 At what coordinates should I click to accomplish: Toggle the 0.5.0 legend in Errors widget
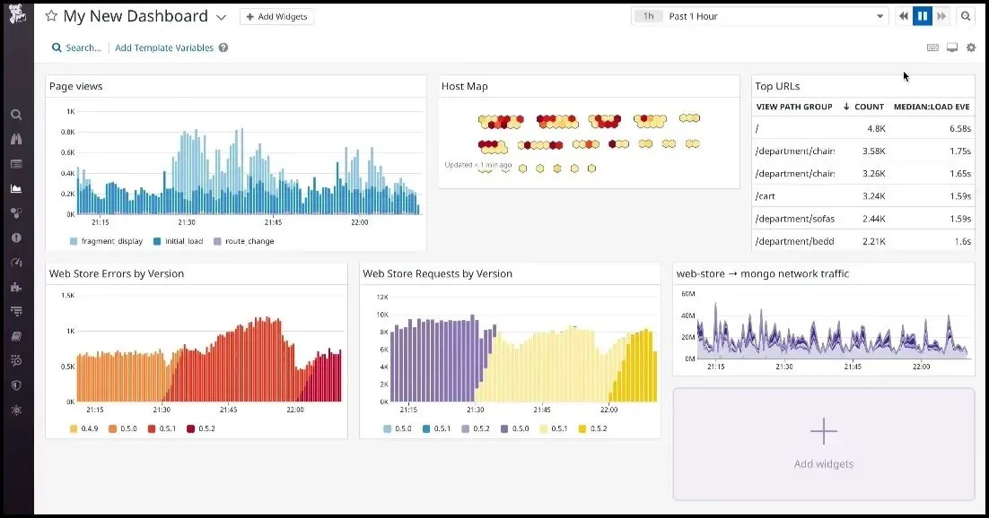coord(123,428)
